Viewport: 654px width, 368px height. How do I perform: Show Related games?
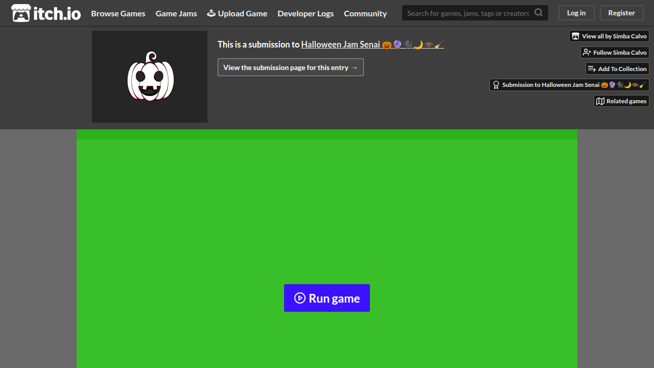[622, 101]
